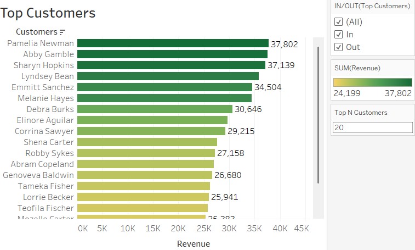Screen dimensions: 415x250
Task: Click the Customers column header
Action: [36, 32]
